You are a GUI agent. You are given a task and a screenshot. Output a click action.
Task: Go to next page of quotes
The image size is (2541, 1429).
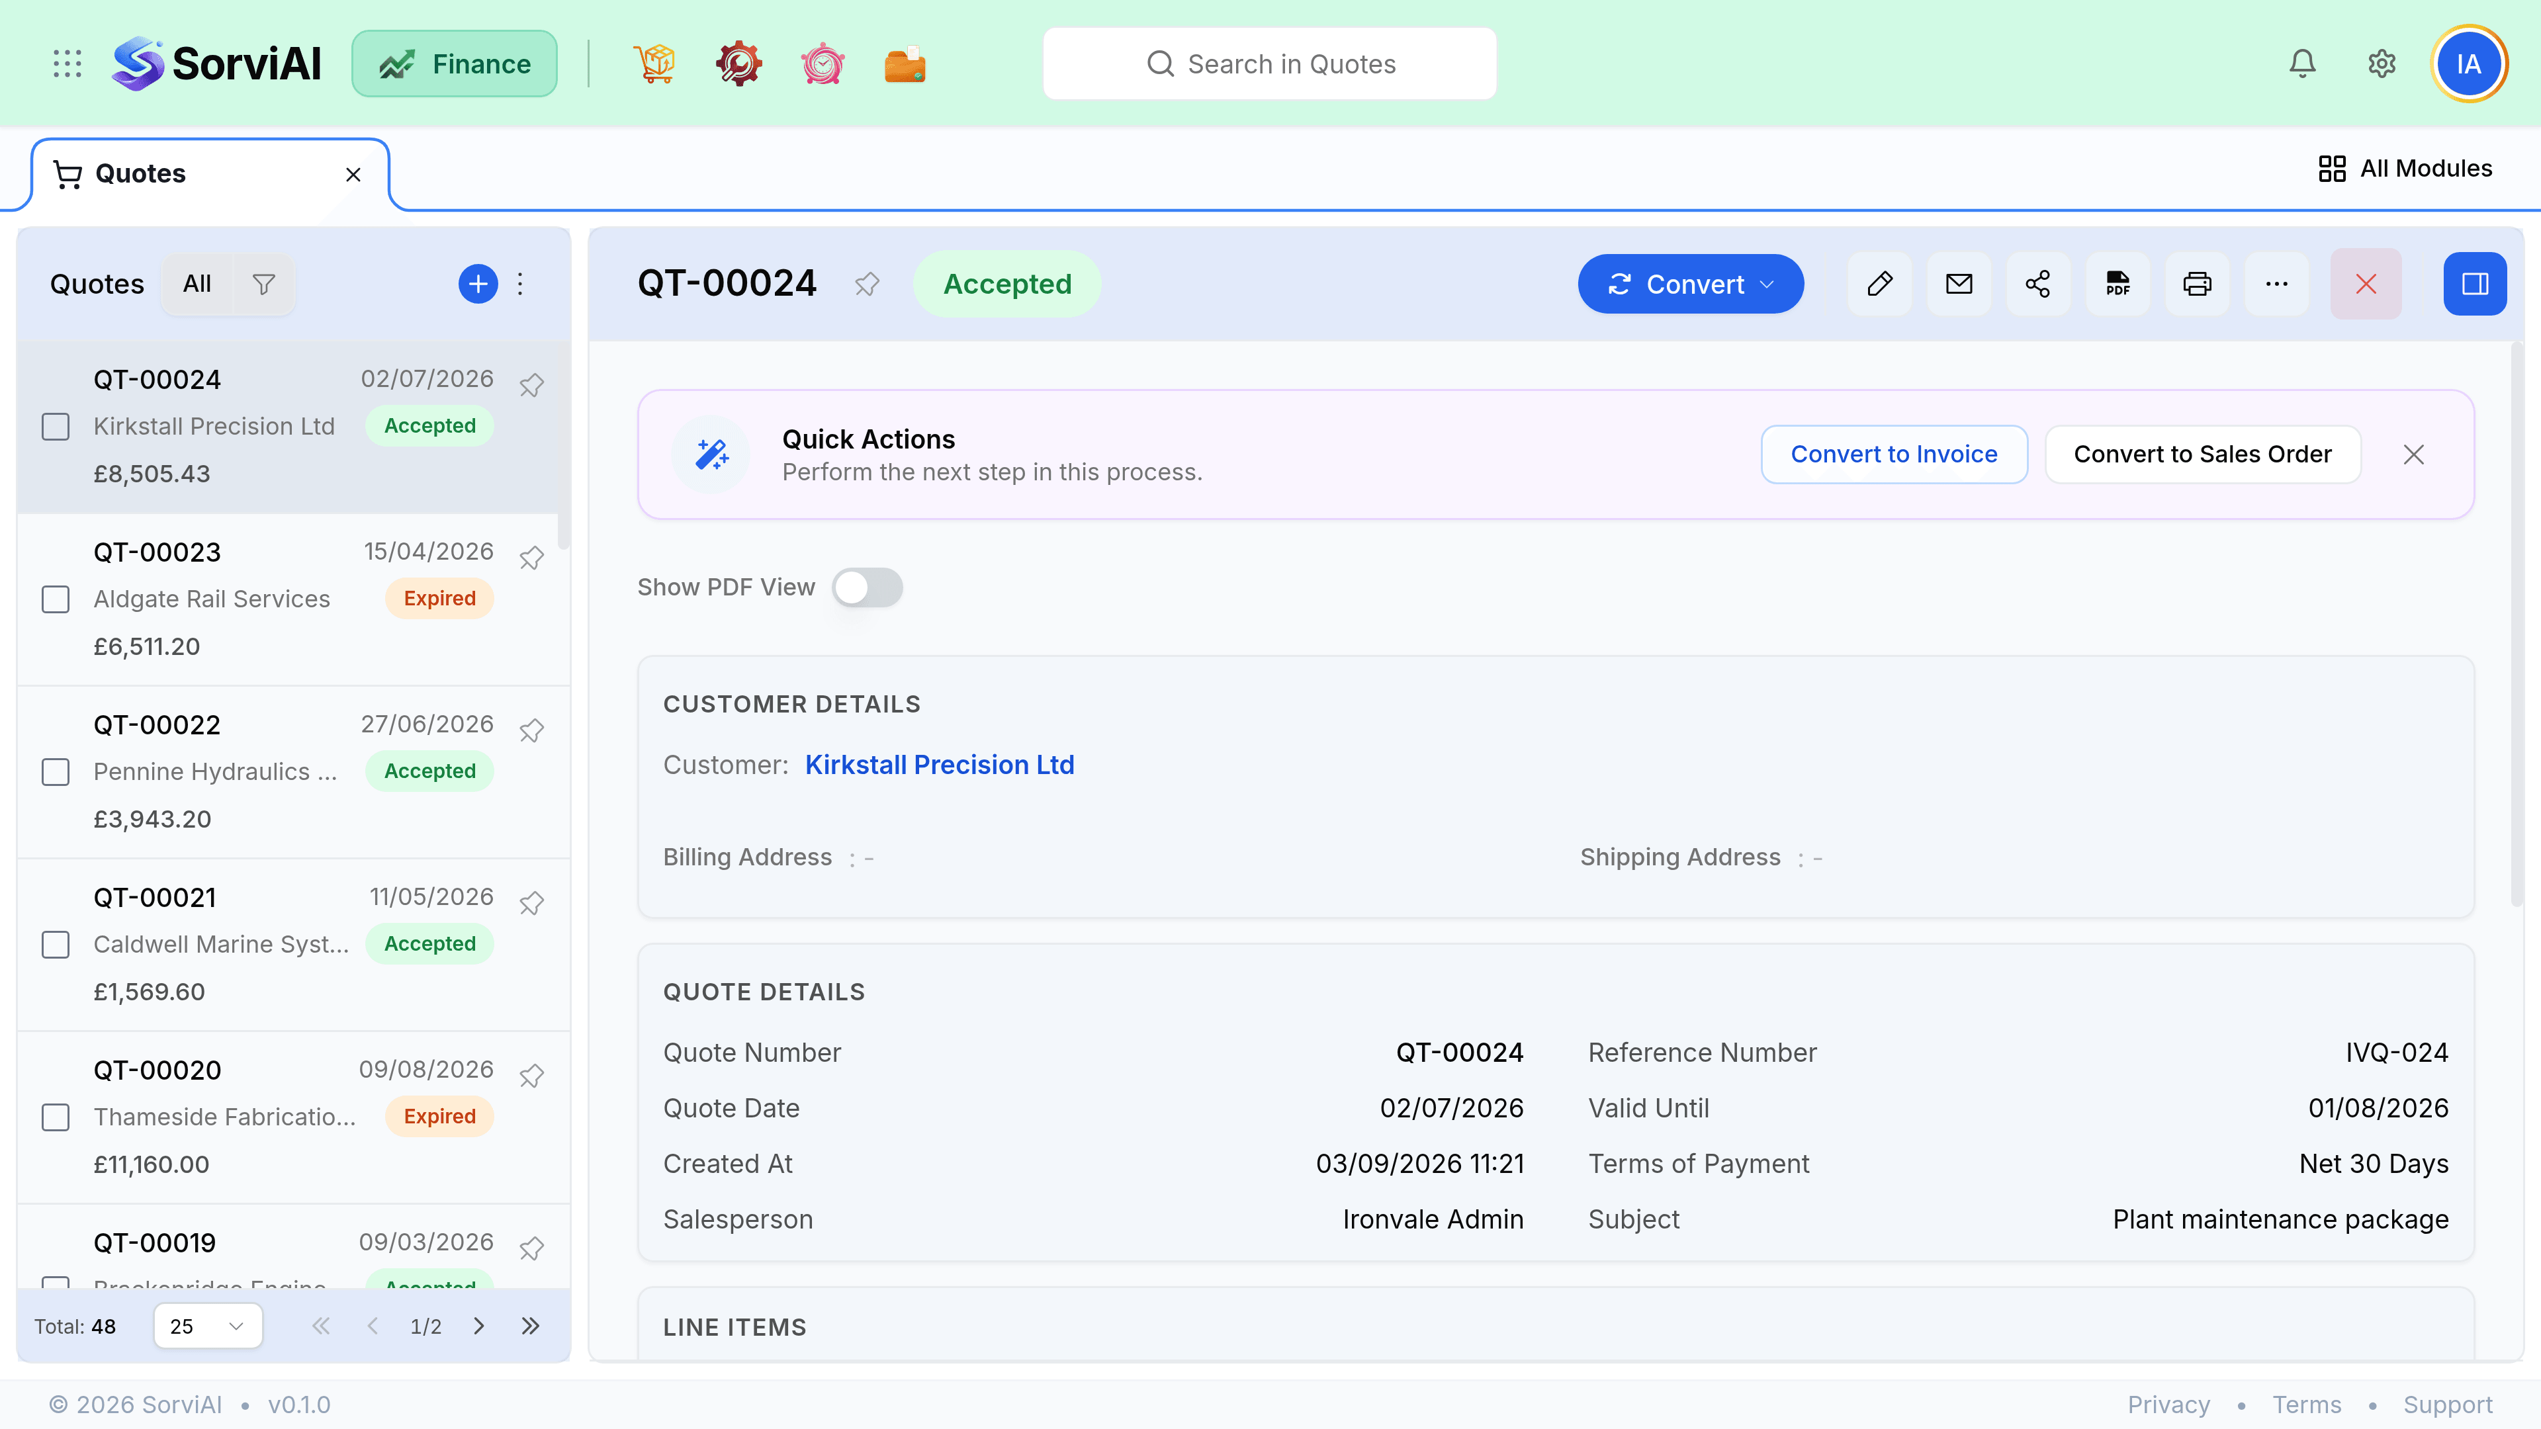(x=478, y=1325)
